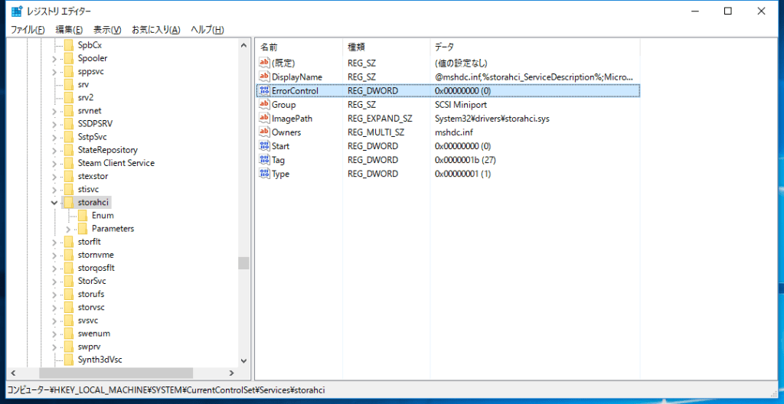
Task: Click the tree vertical scrollbar thumb
Action: point(243,263)
